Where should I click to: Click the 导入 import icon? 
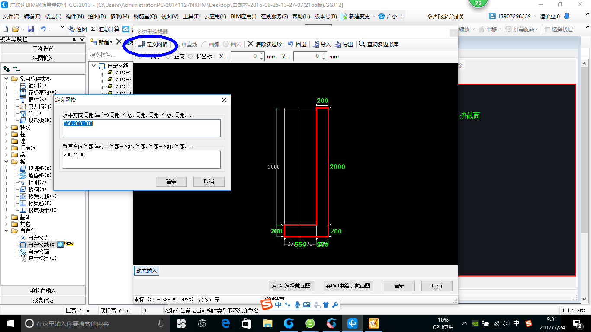316,44
